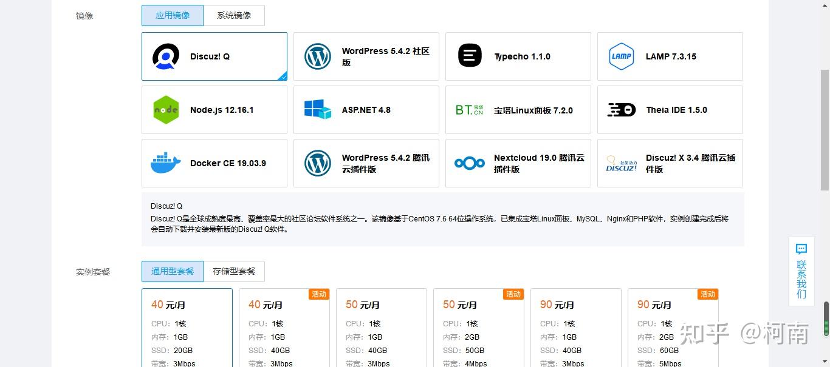Select the LAMP 7.3.15 hexagon icon
The height and width of the screenshot is (367, 830).
click(x=622, y=56)
